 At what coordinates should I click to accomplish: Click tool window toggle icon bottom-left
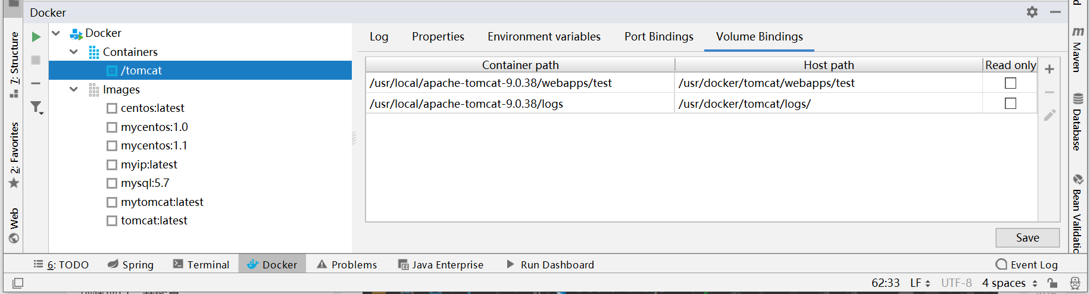(18, 283)
